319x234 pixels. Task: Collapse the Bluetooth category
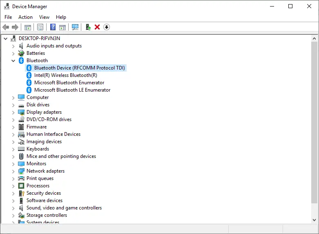(13, 61)
